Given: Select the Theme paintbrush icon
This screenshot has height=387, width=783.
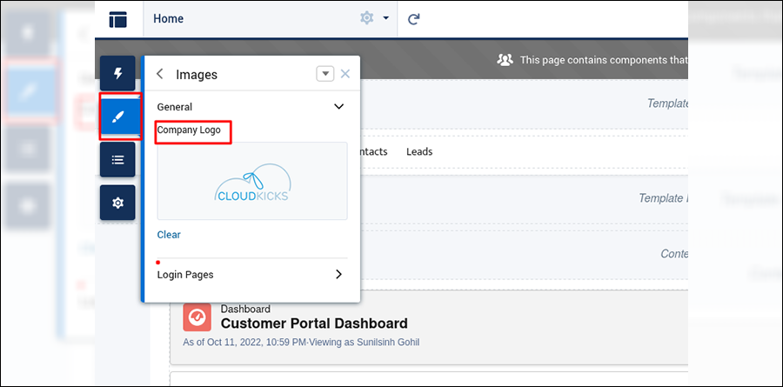Looking at the screenshot, I should pos(117,117).
